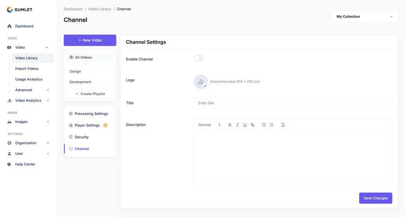Open the Help Center link
Screen dimensions: 405x217
pos(25,164)
